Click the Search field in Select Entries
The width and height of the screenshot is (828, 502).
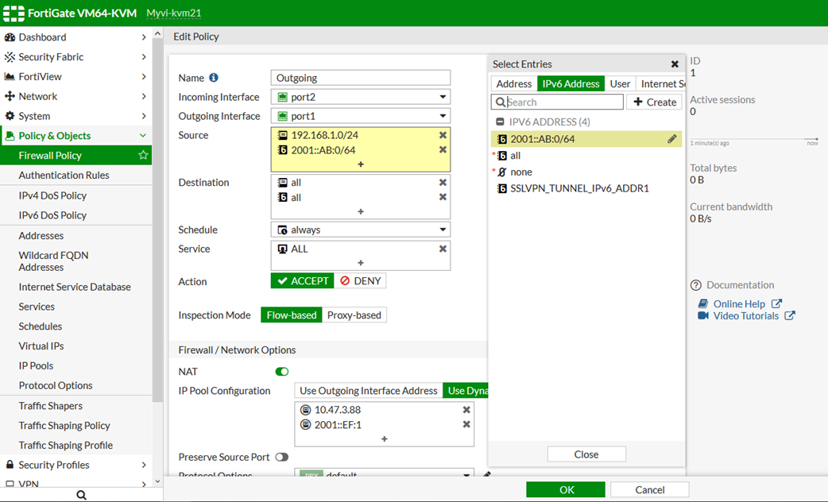tap(563, 102)
